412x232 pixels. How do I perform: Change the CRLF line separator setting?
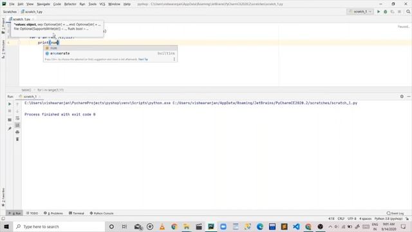pyautogui.click(x=341, y=218)
